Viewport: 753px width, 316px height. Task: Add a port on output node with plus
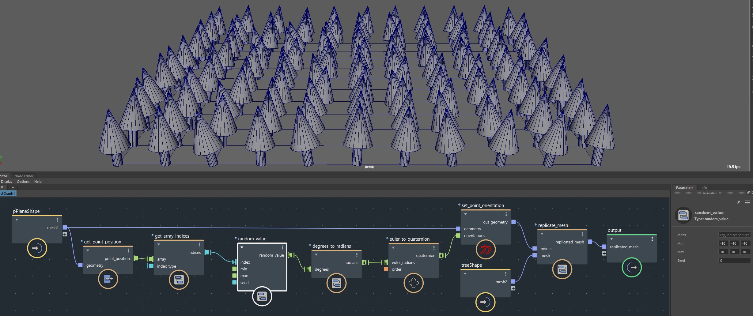[x=604, y=254]
